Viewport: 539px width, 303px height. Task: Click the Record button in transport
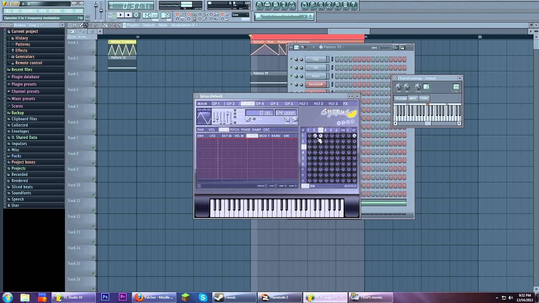(x=136, y=15)
